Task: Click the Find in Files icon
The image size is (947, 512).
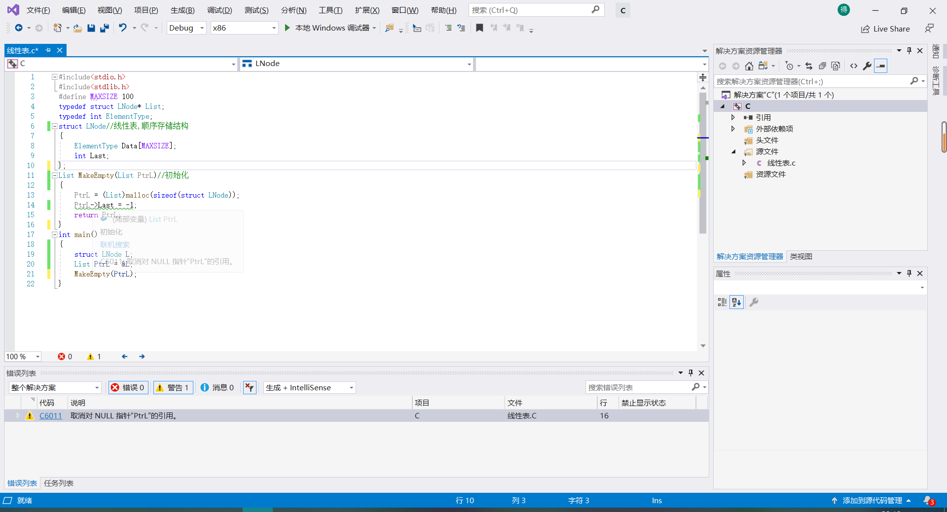Action: (389, 28)
